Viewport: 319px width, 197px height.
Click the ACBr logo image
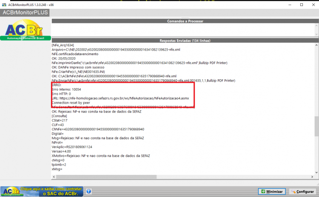[26, 30]
